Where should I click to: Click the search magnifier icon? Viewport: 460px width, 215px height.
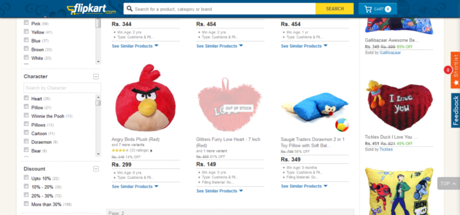(129, 9)
